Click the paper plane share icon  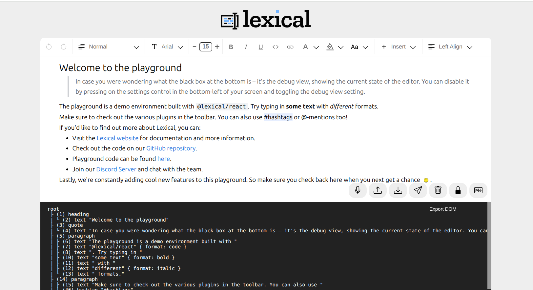coord(418,190)
